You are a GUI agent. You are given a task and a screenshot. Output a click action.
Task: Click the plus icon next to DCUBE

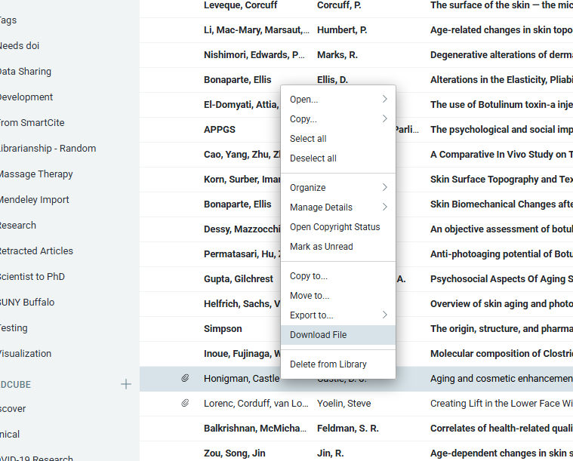tap(126, 384)
